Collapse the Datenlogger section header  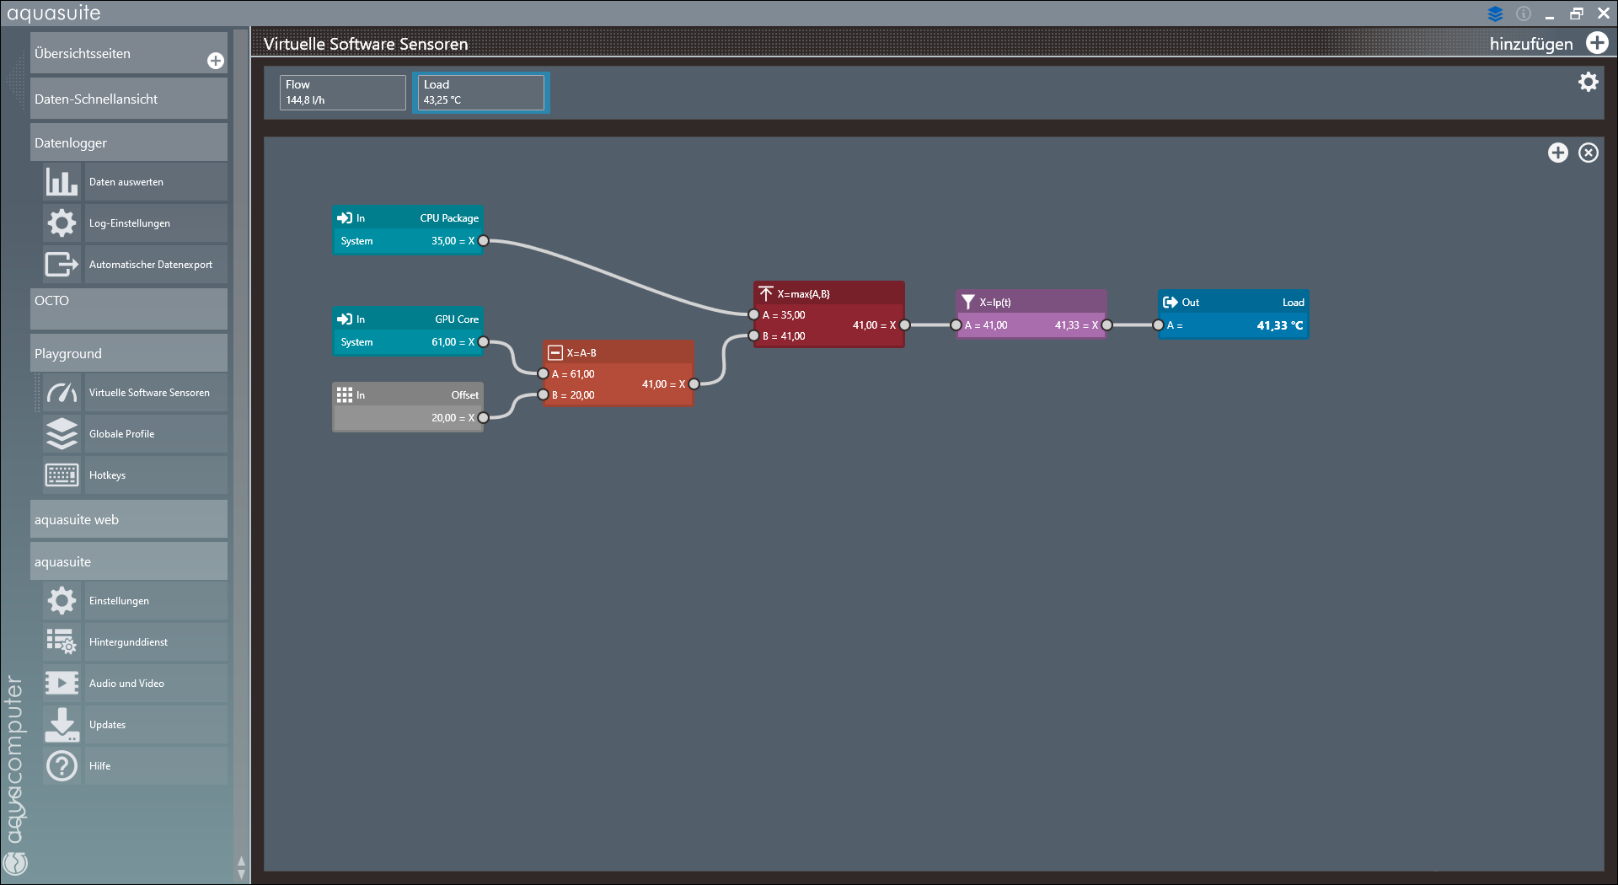(129, 142)
